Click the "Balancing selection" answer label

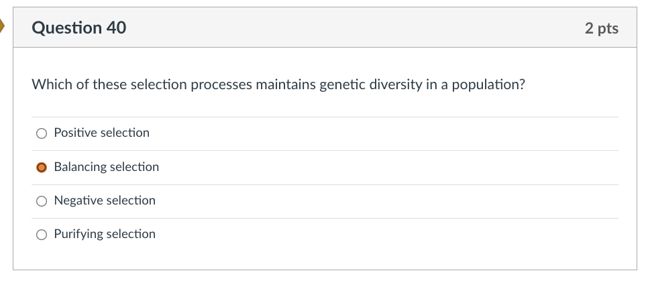click(106, 166)
